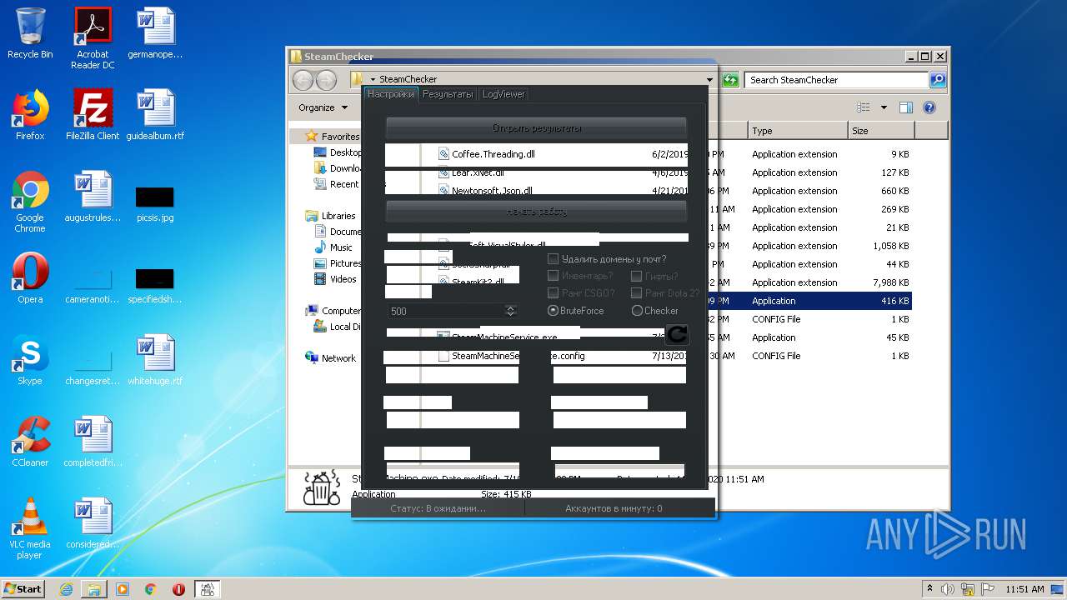Screen dimensions: 1067x600
Task: Open the Windows Start button
Action: point(23,588)
